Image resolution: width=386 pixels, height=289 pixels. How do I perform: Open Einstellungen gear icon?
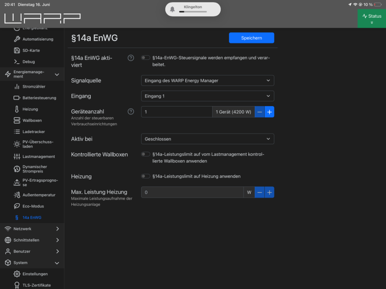17,274
